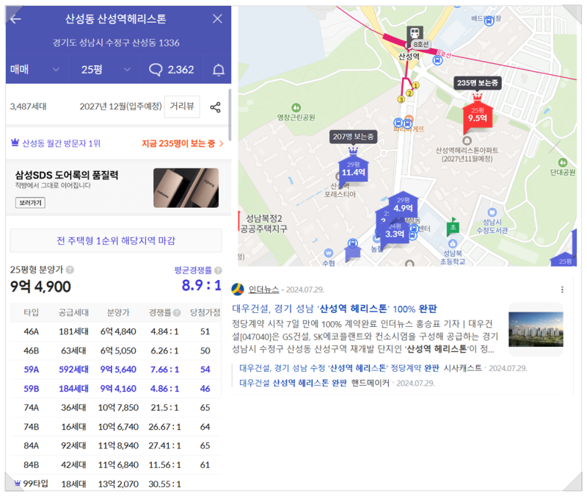The image size is (587, 496).
Task: Click the 인더뉴스 logo icon
Action: 238,290
